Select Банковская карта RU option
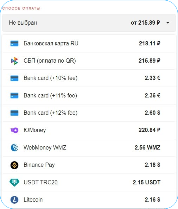The image size is (178, 209). pyautogui.click(x=89, y=43)
